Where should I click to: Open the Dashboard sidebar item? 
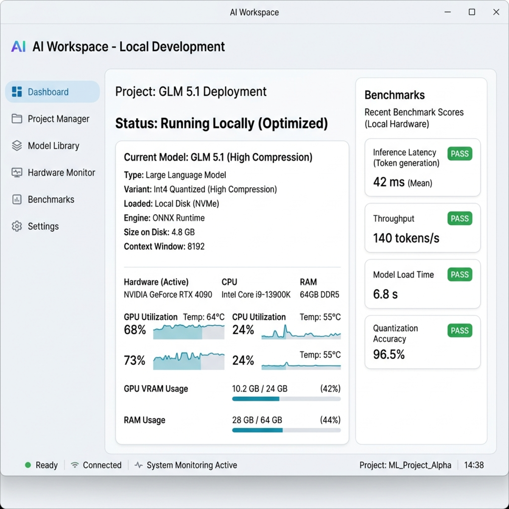coord(53,92)
